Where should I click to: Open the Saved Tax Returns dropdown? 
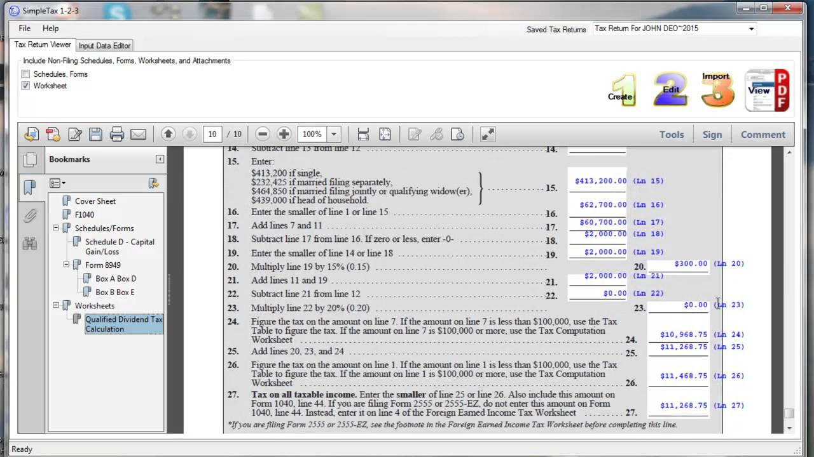pyautogui.click(x=751, y=28)
